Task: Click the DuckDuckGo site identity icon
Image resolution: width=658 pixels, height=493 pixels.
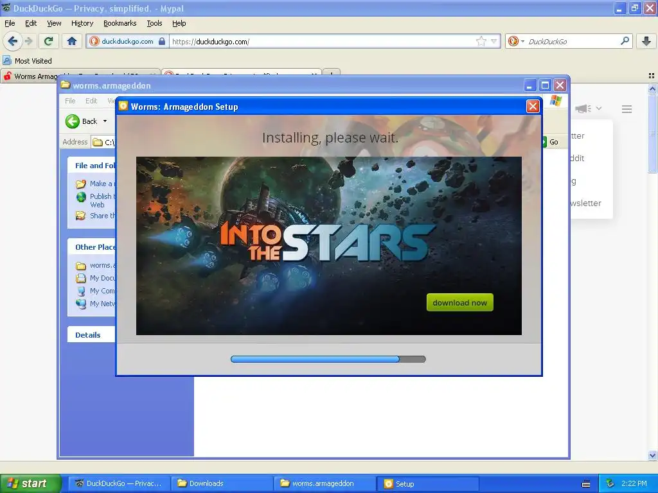Action: 94,41
